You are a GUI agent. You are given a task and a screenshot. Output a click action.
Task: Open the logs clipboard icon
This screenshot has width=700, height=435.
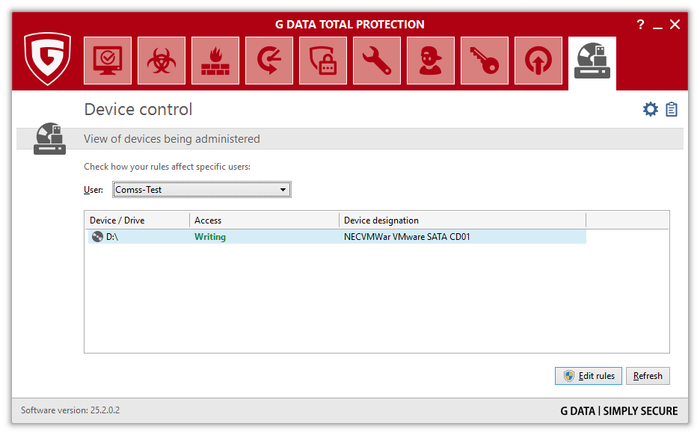[672, 109]
